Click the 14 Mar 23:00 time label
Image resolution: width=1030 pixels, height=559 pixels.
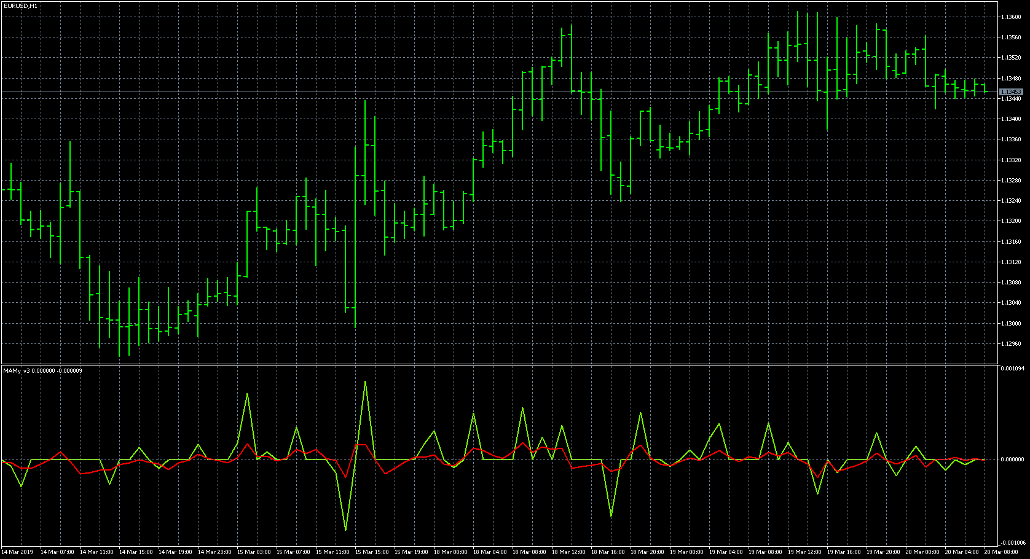[214, 552]
